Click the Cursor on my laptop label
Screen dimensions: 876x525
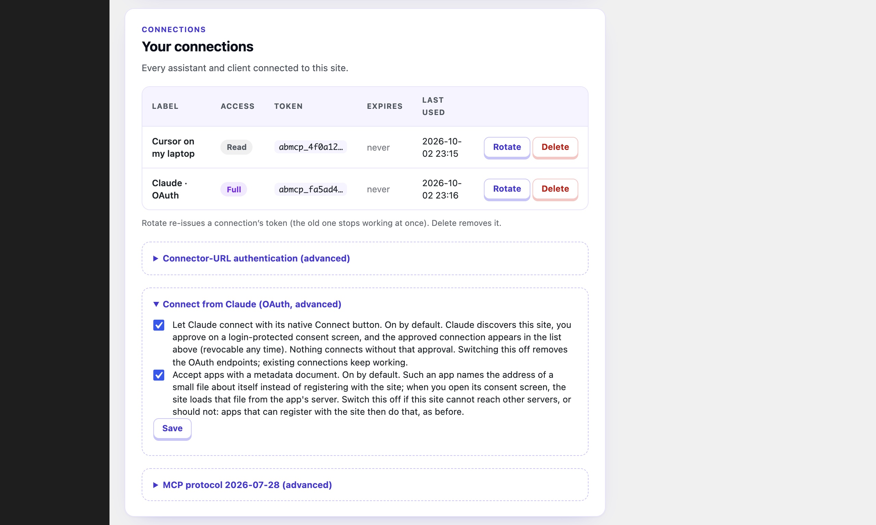173,148
